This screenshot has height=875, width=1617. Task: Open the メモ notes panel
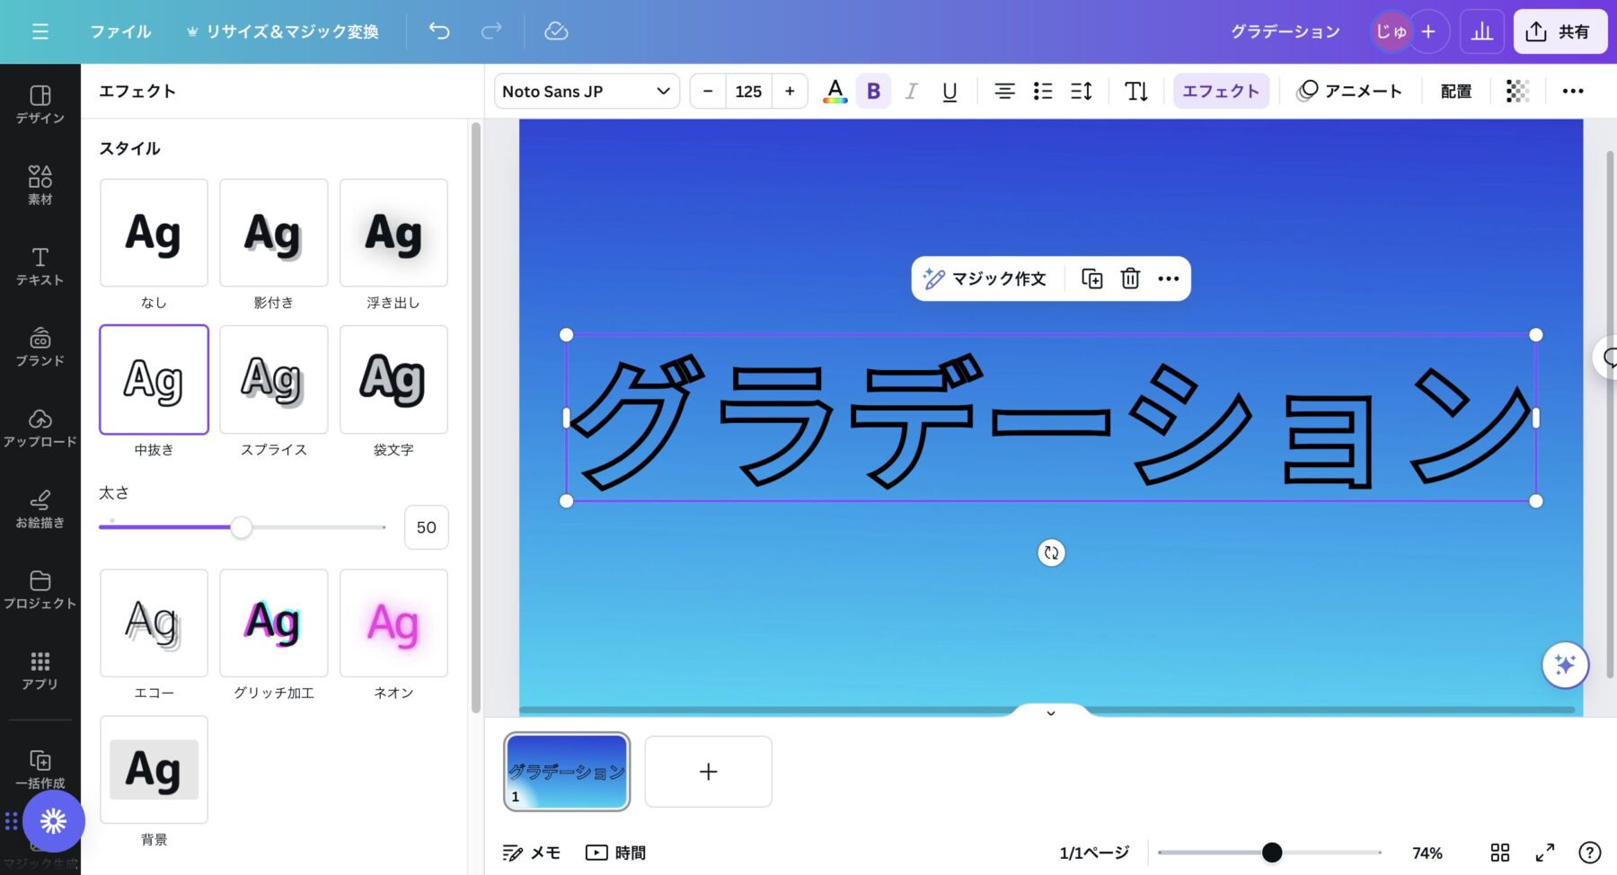pyautogui.click(x=531, y=853)
